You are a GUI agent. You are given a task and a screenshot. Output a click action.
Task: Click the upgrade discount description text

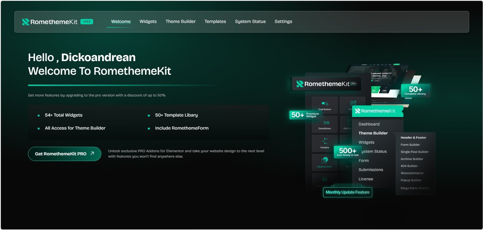coord(97,95)
